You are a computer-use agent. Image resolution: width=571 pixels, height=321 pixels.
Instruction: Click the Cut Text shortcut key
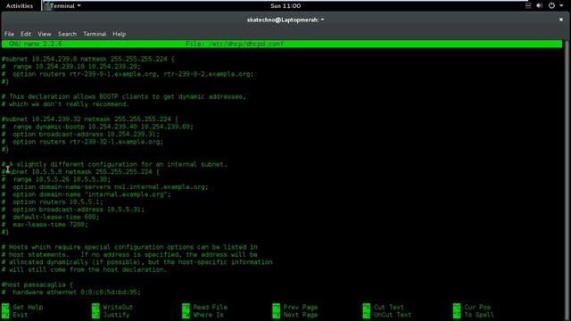click(x=367, y=307)
